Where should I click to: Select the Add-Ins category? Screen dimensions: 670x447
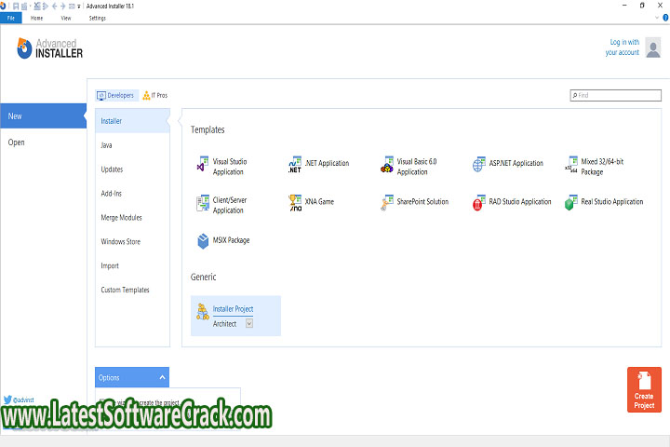click(x=111, y=194)
